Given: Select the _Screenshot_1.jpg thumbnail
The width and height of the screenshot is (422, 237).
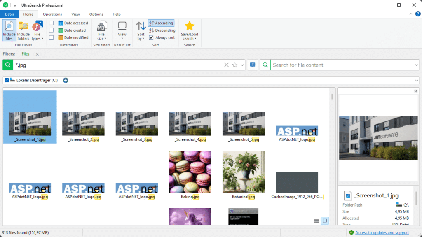Looking at the screenshot, I should [x=30, y=116].
